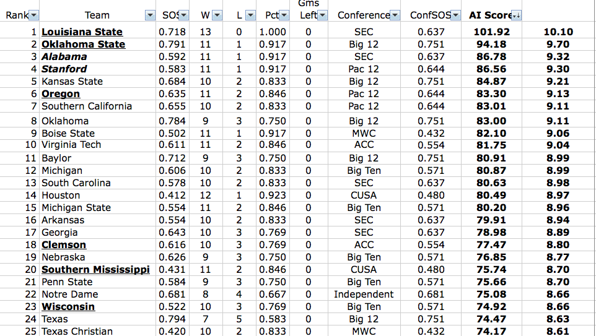
Task: Click the Southern Mississippi team link
Action: pyautogui.click(x=95, y=270)
